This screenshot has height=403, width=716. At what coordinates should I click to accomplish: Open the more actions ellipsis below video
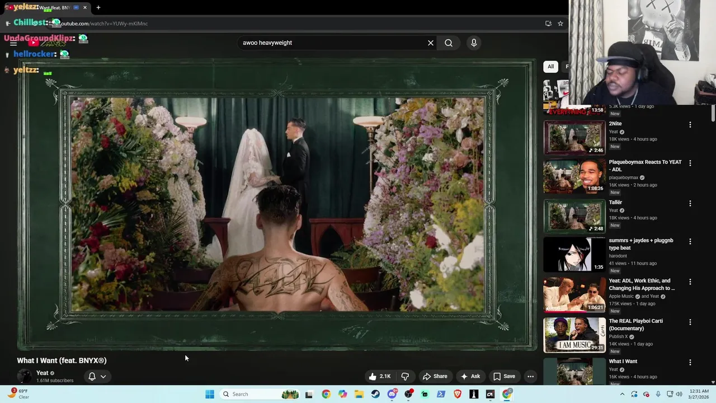tap(530, 376)
